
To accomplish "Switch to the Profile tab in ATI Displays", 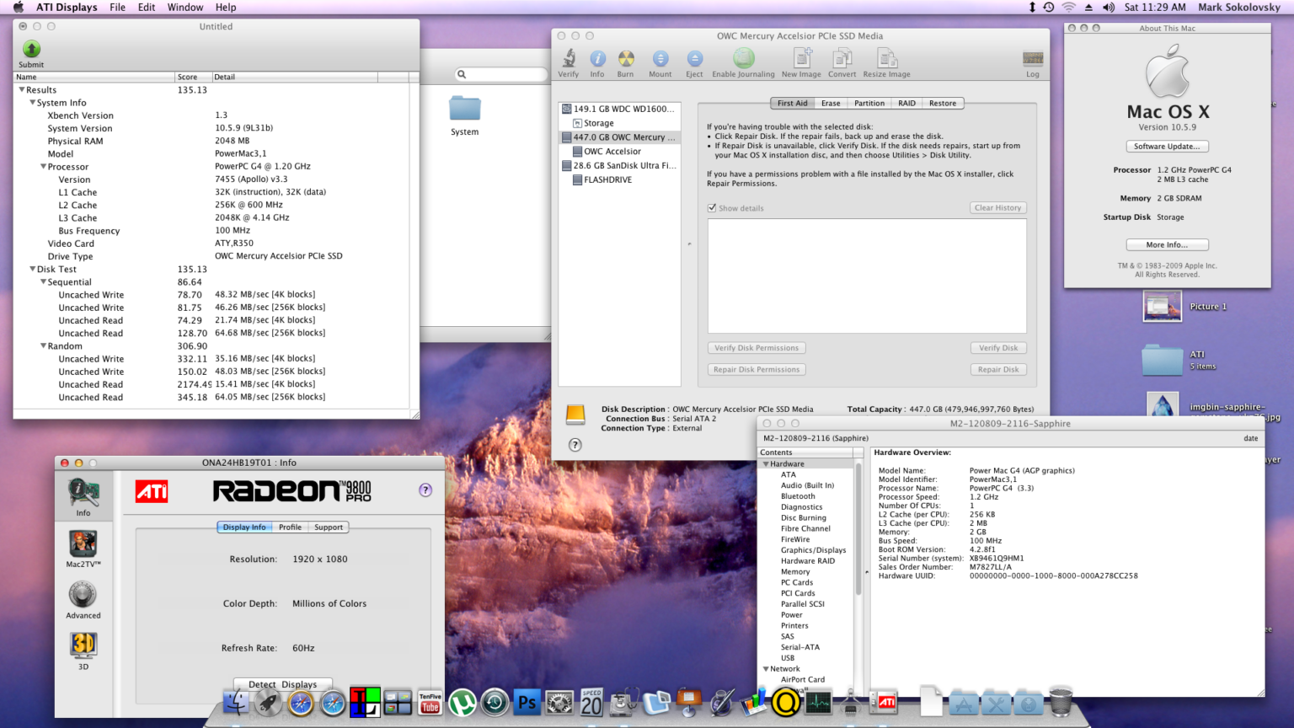I will [x=290, y=527].
